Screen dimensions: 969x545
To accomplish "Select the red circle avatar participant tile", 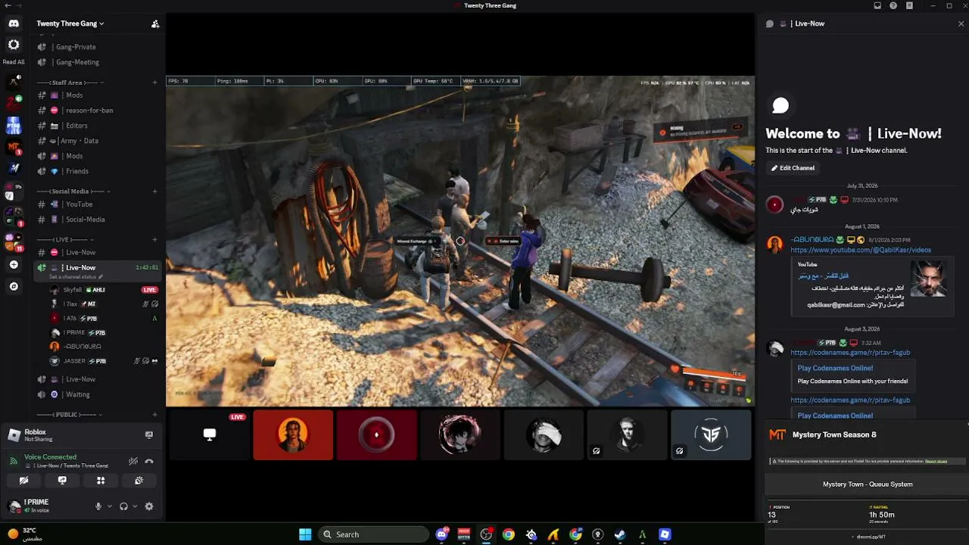I will pyautogui.click(x=376, y=435).
